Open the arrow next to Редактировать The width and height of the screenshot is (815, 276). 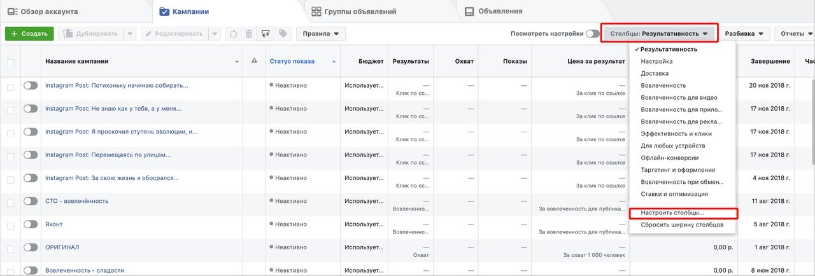215,34
